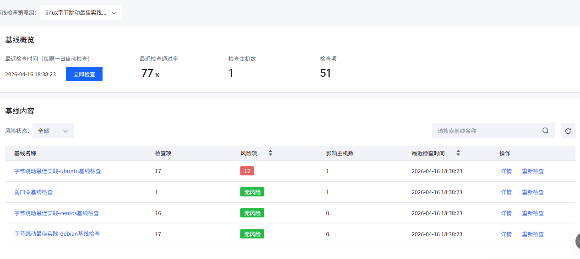The image size is (580, 259).
Task: Open the 基线检查策略组 dropdown
Action: point(81,13)
